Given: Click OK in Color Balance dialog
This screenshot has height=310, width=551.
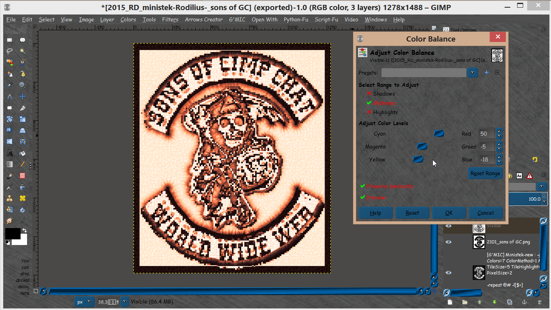Looking at the screenshot, I should [x=449, y=213].
